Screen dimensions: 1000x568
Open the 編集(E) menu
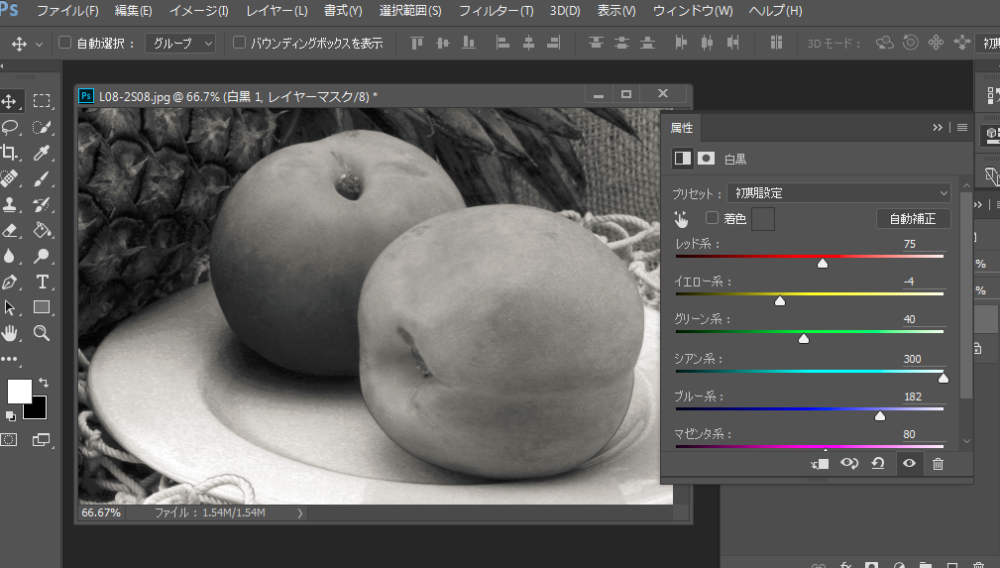[x=133, y=11]
